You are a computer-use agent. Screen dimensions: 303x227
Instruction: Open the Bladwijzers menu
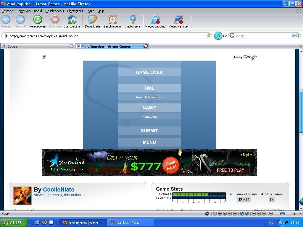[75, 11]
